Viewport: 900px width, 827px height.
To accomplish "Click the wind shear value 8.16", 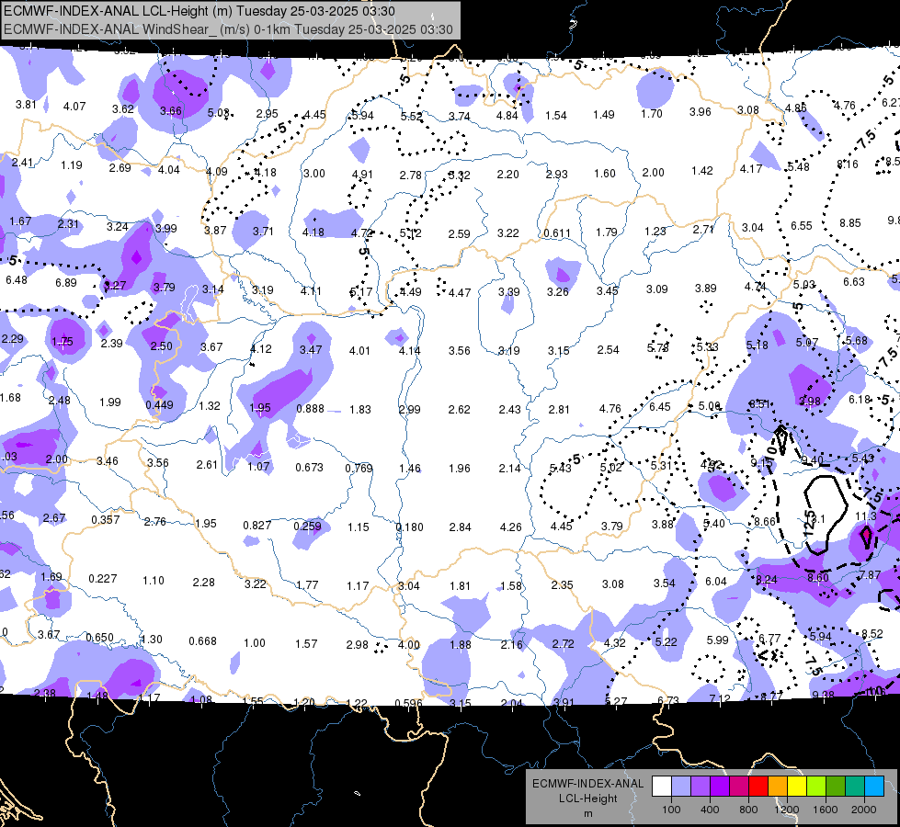I will (848, 164).
